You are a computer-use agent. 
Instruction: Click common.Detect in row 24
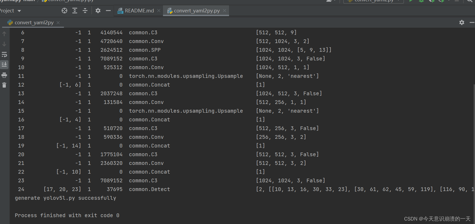[150, 189]
